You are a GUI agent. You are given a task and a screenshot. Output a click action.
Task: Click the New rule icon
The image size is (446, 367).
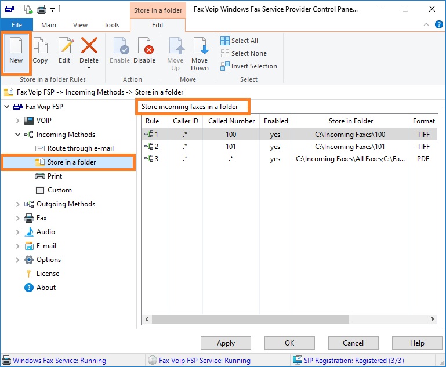click(x=16, y=45)
